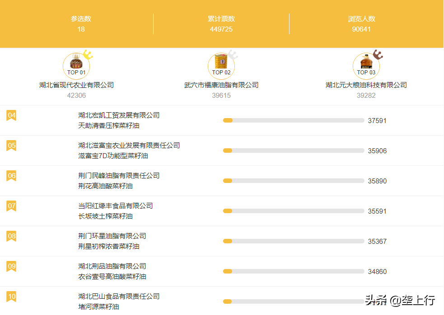The width and height of the screenshot is (444, 315).
Task: Click the rank 08 ribbon badge
Action: 11,236
